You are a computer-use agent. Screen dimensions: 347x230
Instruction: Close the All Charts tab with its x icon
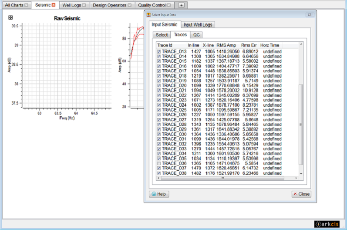click(26, 5)
